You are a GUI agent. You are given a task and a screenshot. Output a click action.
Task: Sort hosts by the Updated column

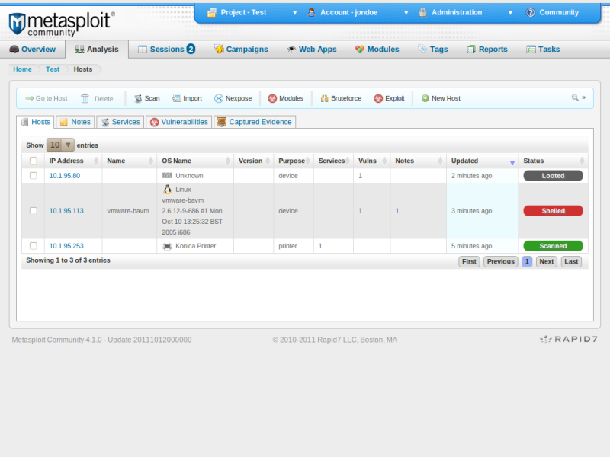(x=483, y=161)
